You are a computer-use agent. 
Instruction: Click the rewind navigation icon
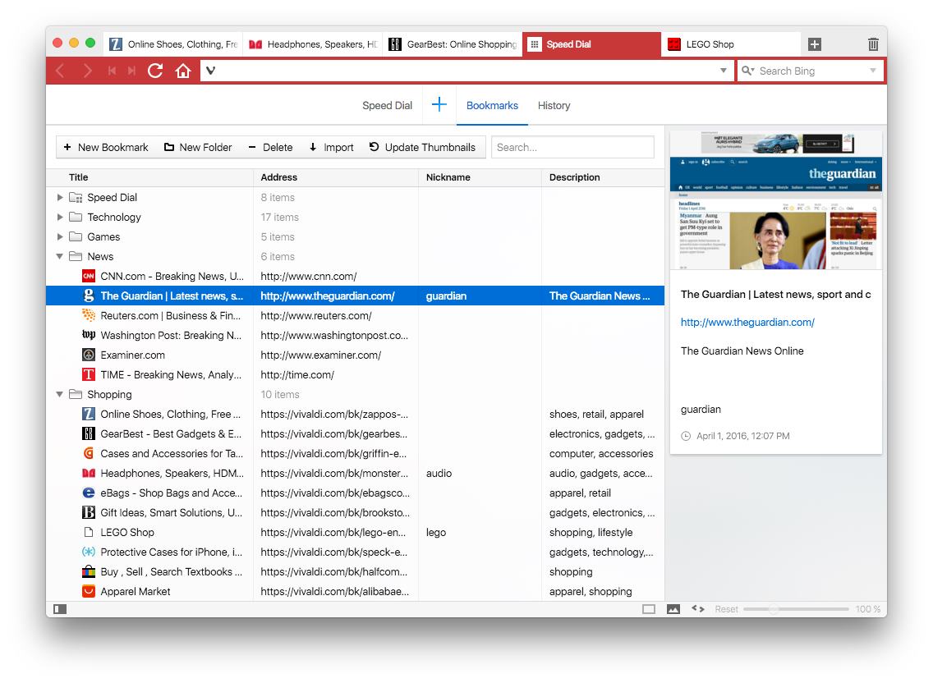click(x=112, y=71)
